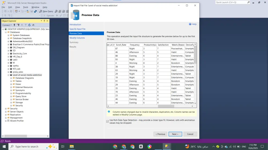The width and height of the screenshot is (268, 150).
Task: Open Activity Monitor from Object Explorer toolbar
Action: (33, 25)
